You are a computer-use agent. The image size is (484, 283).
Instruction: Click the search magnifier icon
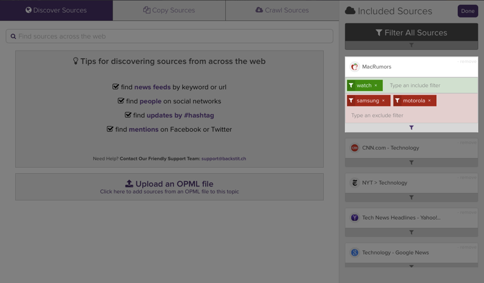click(13, 37)
